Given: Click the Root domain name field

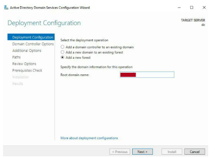Looking at the screenshot, I should coord(147,75).
